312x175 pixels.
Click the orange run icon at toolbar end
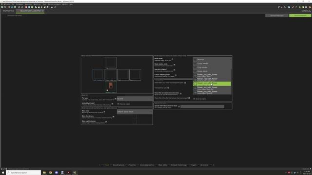point(310,7)
